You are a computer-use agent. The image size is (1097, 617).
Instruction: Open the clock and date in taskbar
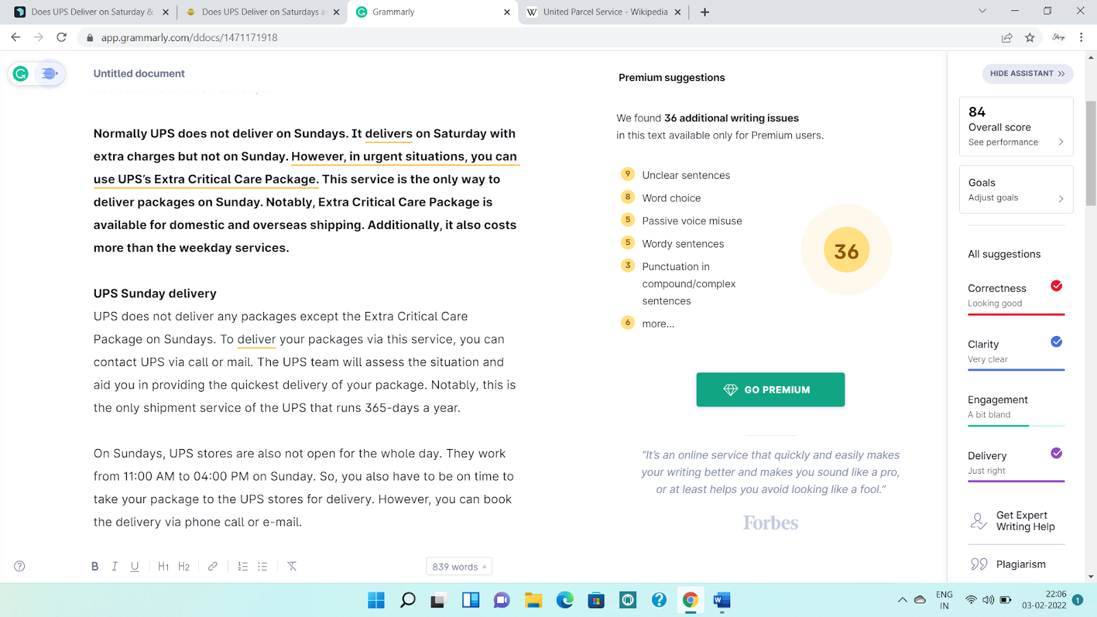[1044, 600]
